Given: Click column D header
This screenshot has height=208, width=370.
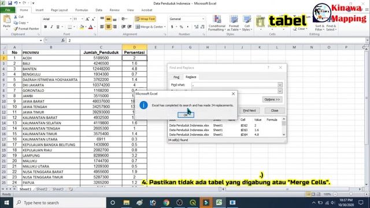Looking at the screenshot, I should click(135, 47).
